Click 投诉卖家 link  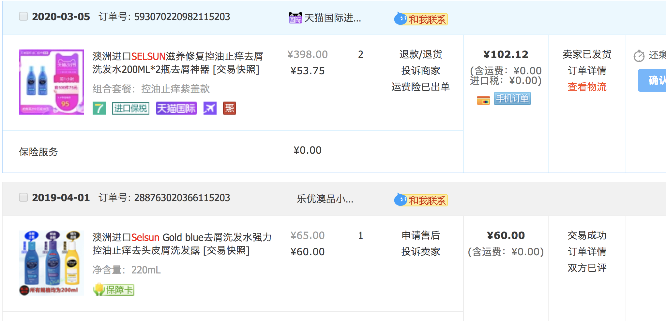421,251
